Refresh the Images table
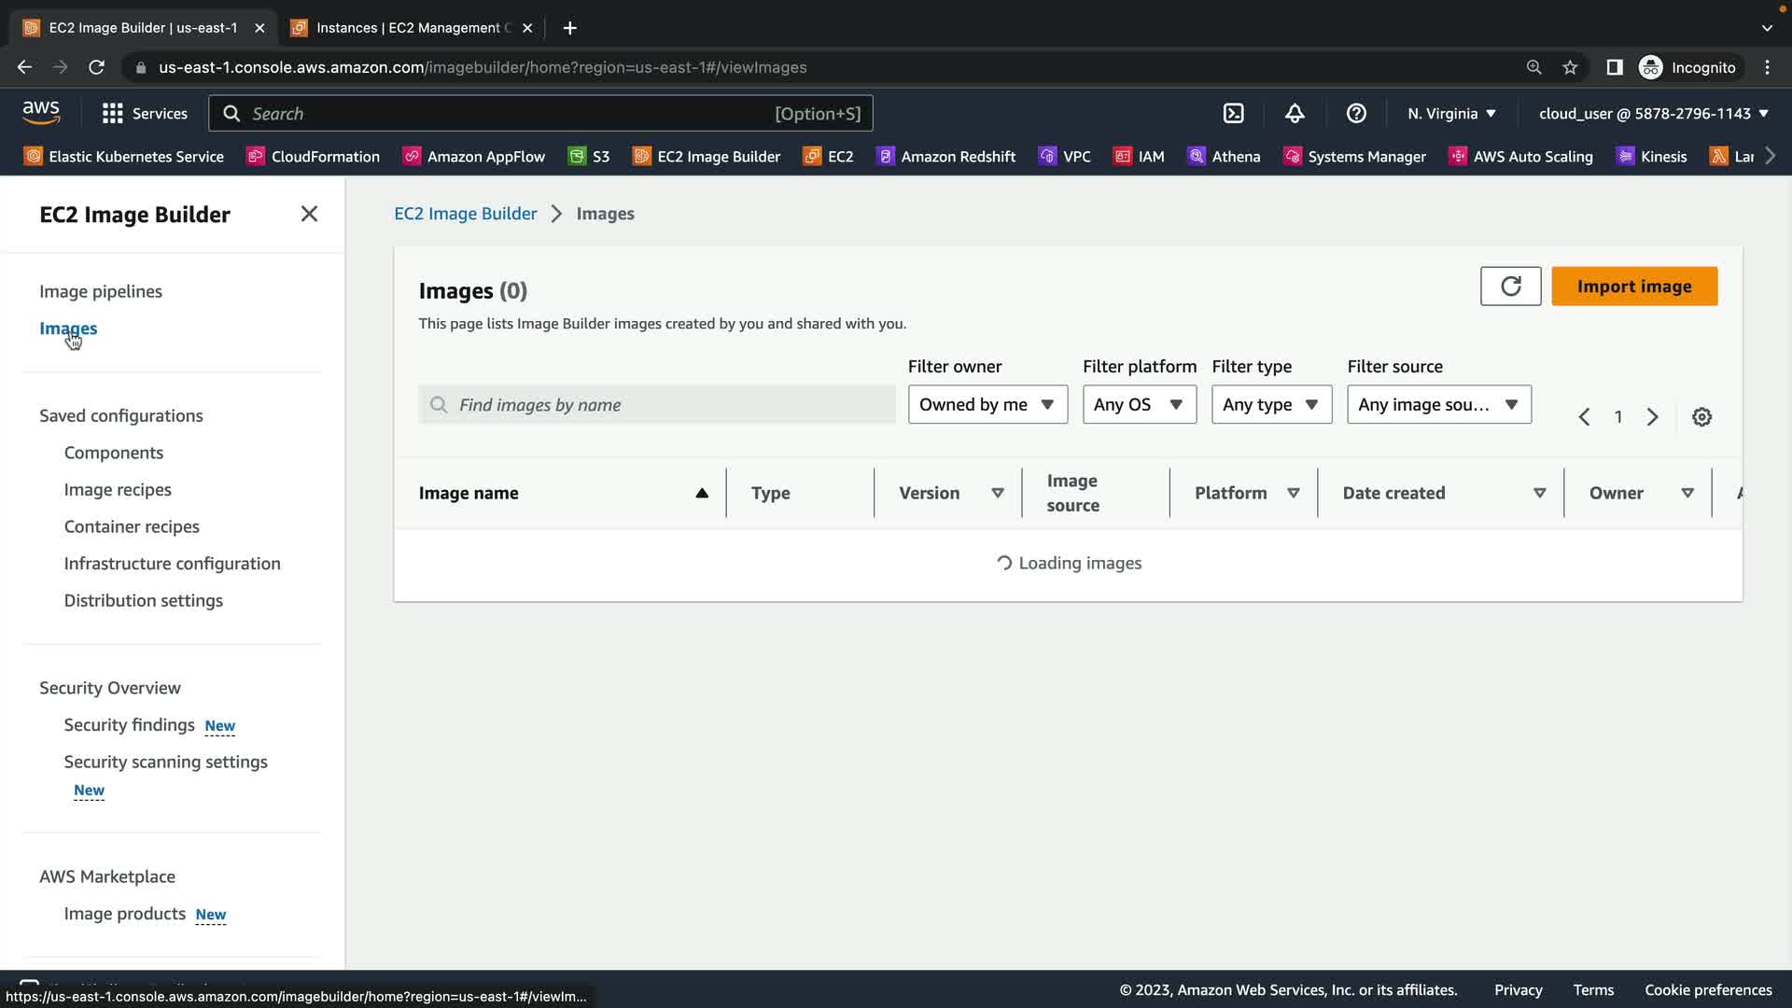Image resolution: width=1792 pixels, height=1008 pixels. 1510,287
